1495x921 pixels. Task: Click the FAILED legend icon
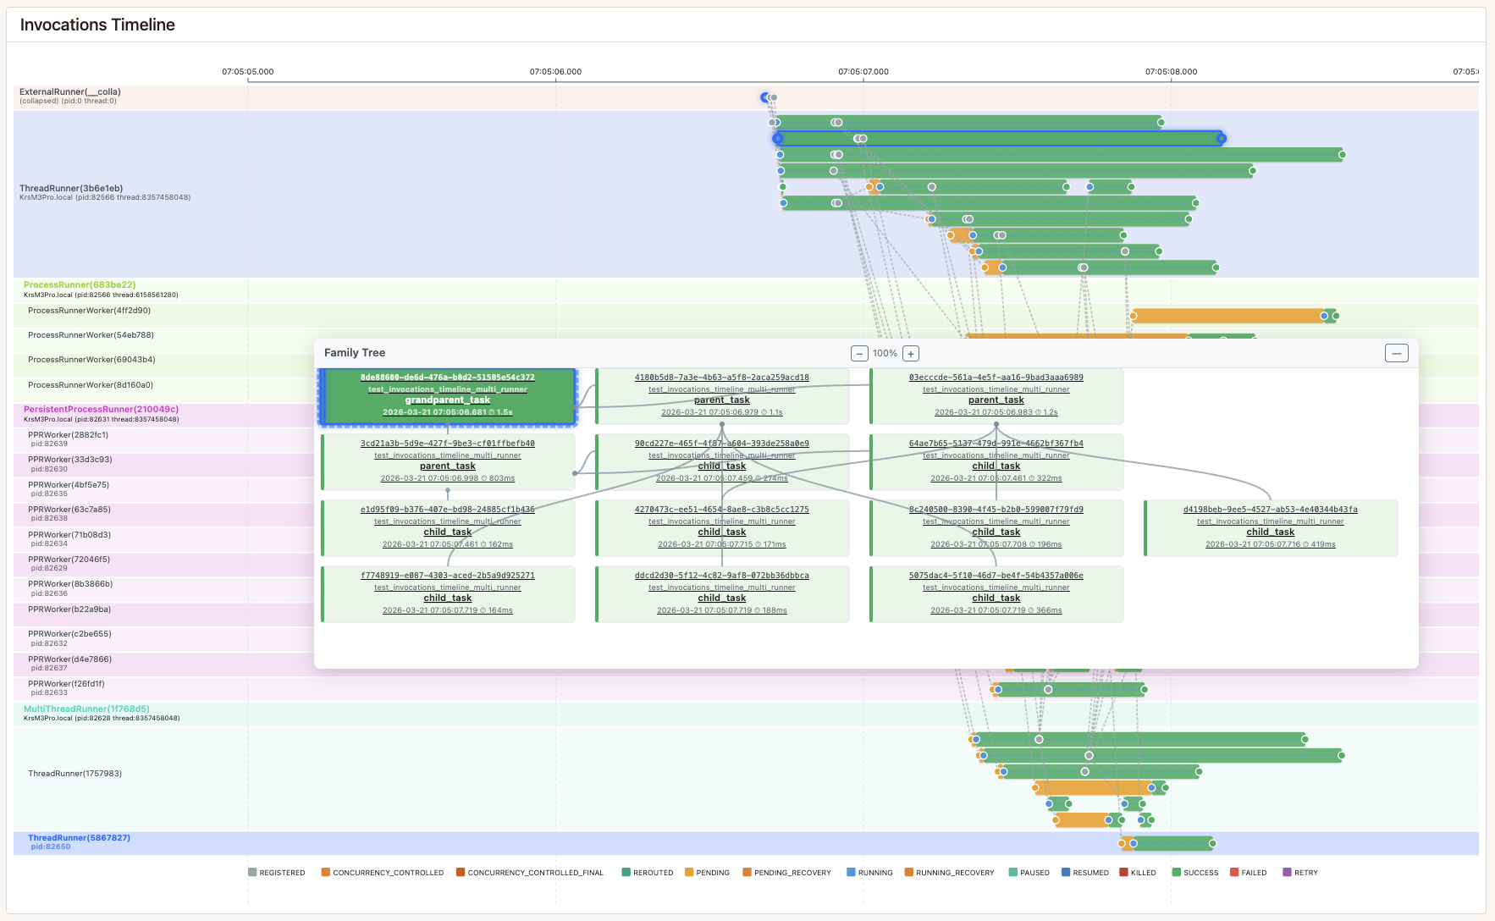pyautogui.click(x=1233, y=872)
